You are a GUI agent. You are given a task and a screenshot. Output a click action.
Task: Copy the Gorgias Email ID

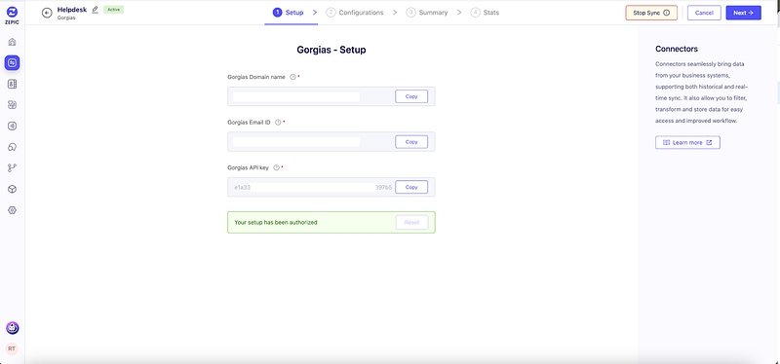pos(411,141)
